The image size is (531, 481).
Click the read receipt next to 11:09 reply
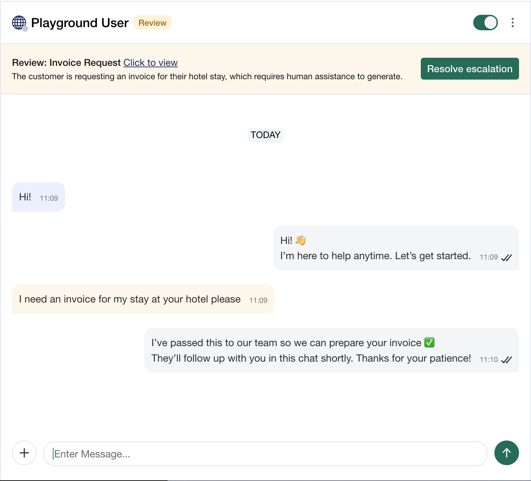pos(506,257)
